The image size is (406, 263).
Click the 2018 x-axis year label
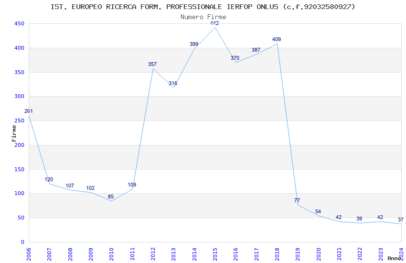[277, 254]
